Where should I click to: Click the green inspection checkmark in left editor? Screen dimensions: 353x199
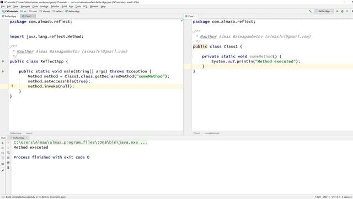pyautogui.click(x=181, y=20)
